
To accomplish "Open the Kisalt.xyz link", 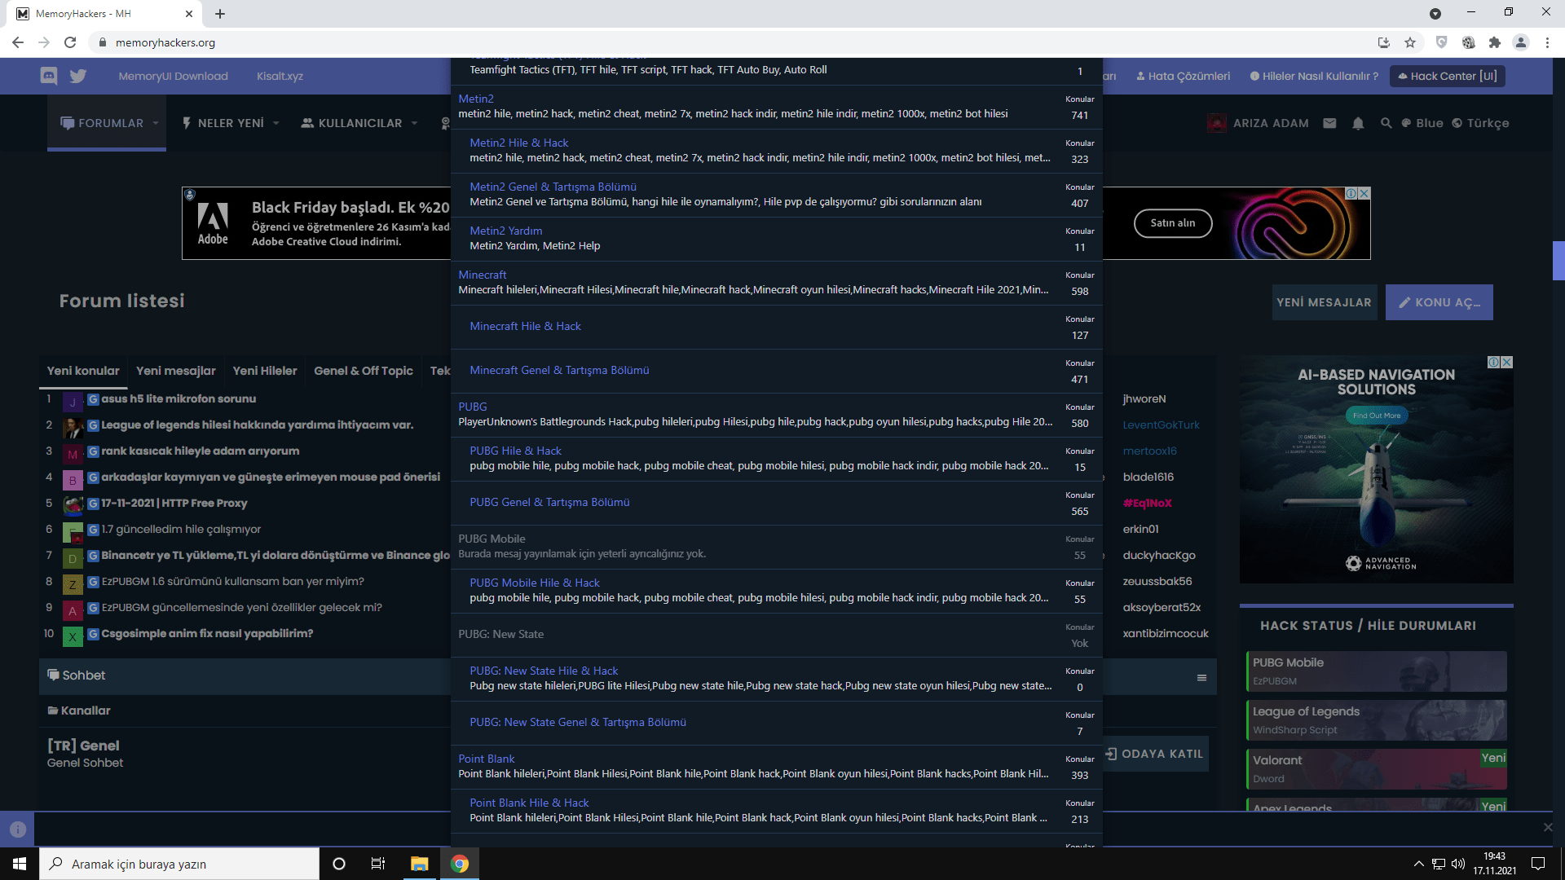I will (x=280, y=76).
